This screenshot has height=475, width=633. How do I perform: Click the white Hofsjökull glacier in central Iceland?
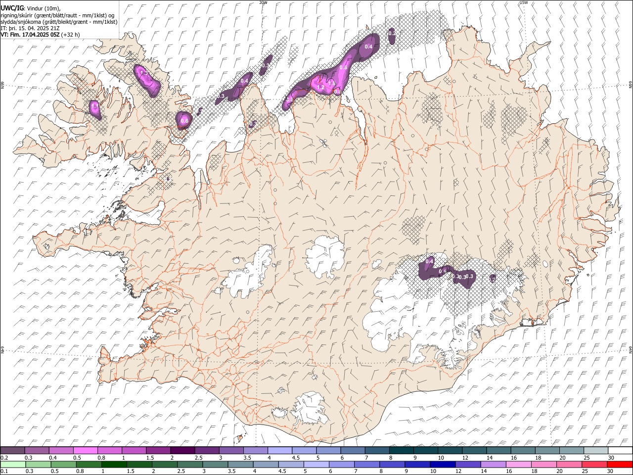click(325, 257)
